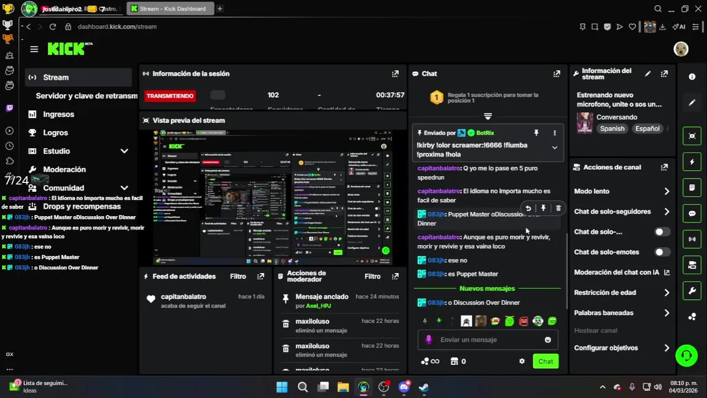Pop out Información del stream panel
The image size is (707, 398).
coord(664,74)
